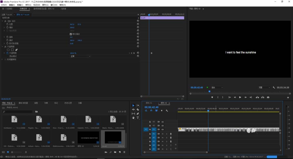Switch to Metadata tab
This screenshot has width=293, height=159.
point(63,9)
